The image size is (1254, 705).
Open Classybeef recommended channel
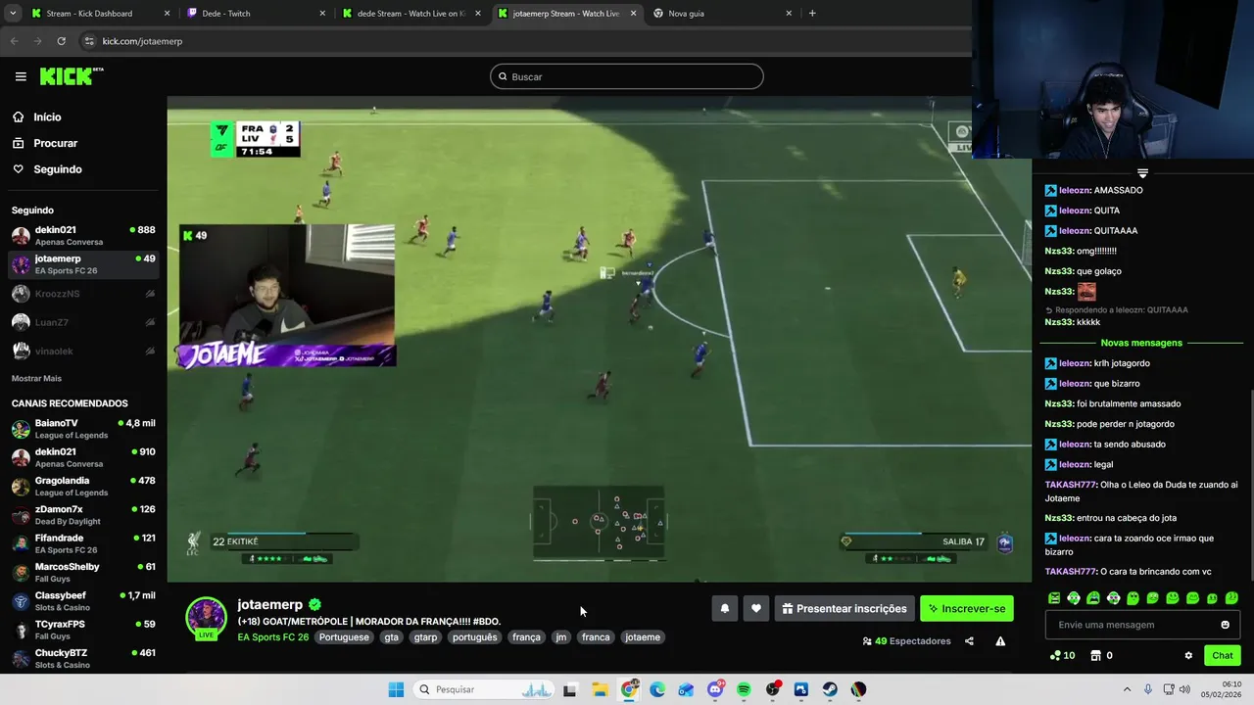[83, 601]
